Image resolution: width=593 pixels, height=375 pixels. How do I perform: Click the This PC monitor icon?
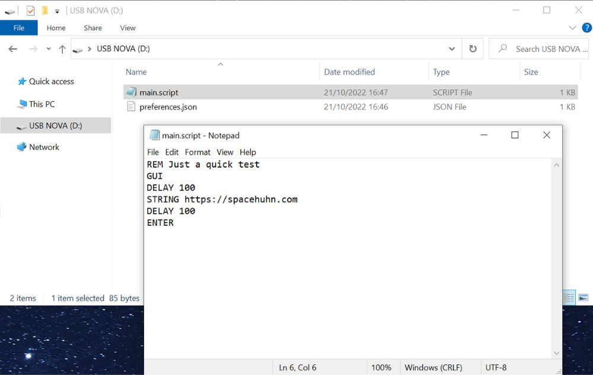pyautogui.click(x=22, y=104)
